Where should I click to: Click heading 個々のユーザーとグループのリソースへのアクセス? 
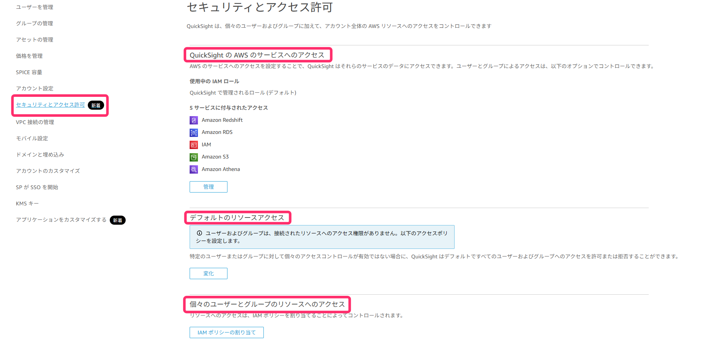click(267, 304)
